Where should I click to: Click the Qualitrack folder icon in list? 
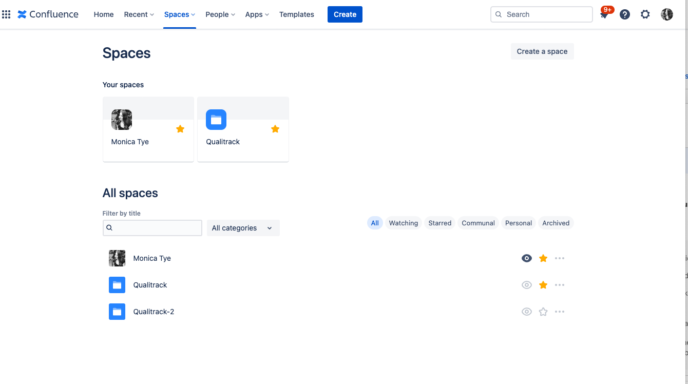click(x=117, y=285)
